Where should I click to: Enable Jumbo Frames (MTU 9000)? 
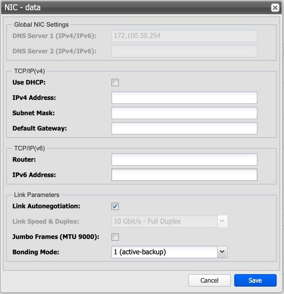[x=115, y=237]
